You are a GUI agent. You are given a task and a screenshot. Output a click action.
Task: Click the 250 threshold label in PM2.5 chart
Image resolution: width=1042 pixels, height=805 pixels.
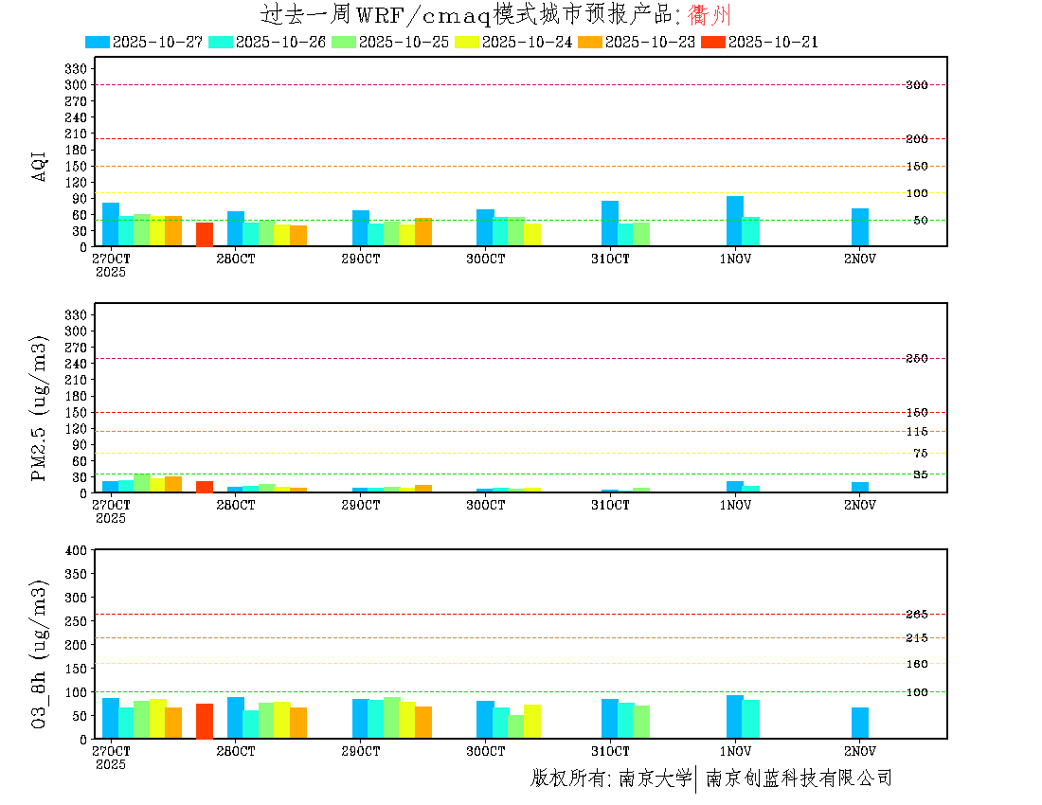916,359
